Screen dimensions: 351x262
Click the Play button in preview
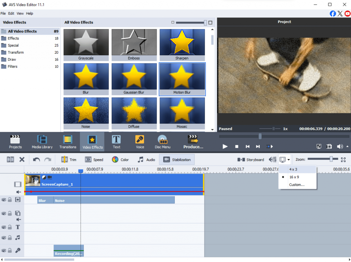[225, 147]
